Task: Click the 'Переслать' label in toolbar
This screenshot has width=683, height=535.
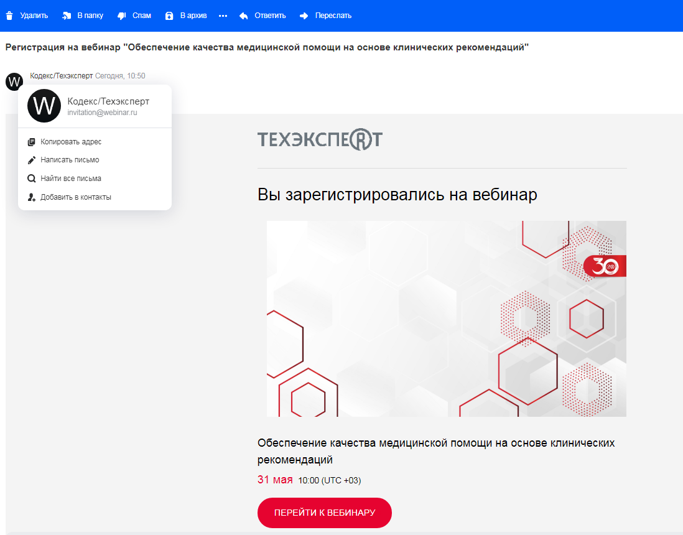Action: click(x=333, y=16)
